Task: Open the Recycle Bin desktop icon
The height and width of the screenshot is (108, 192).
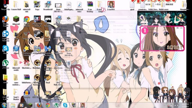Action: (x=5, y=5)
